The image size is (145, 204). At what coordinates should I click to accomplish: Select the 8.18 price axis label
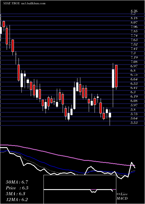[134, 18]
